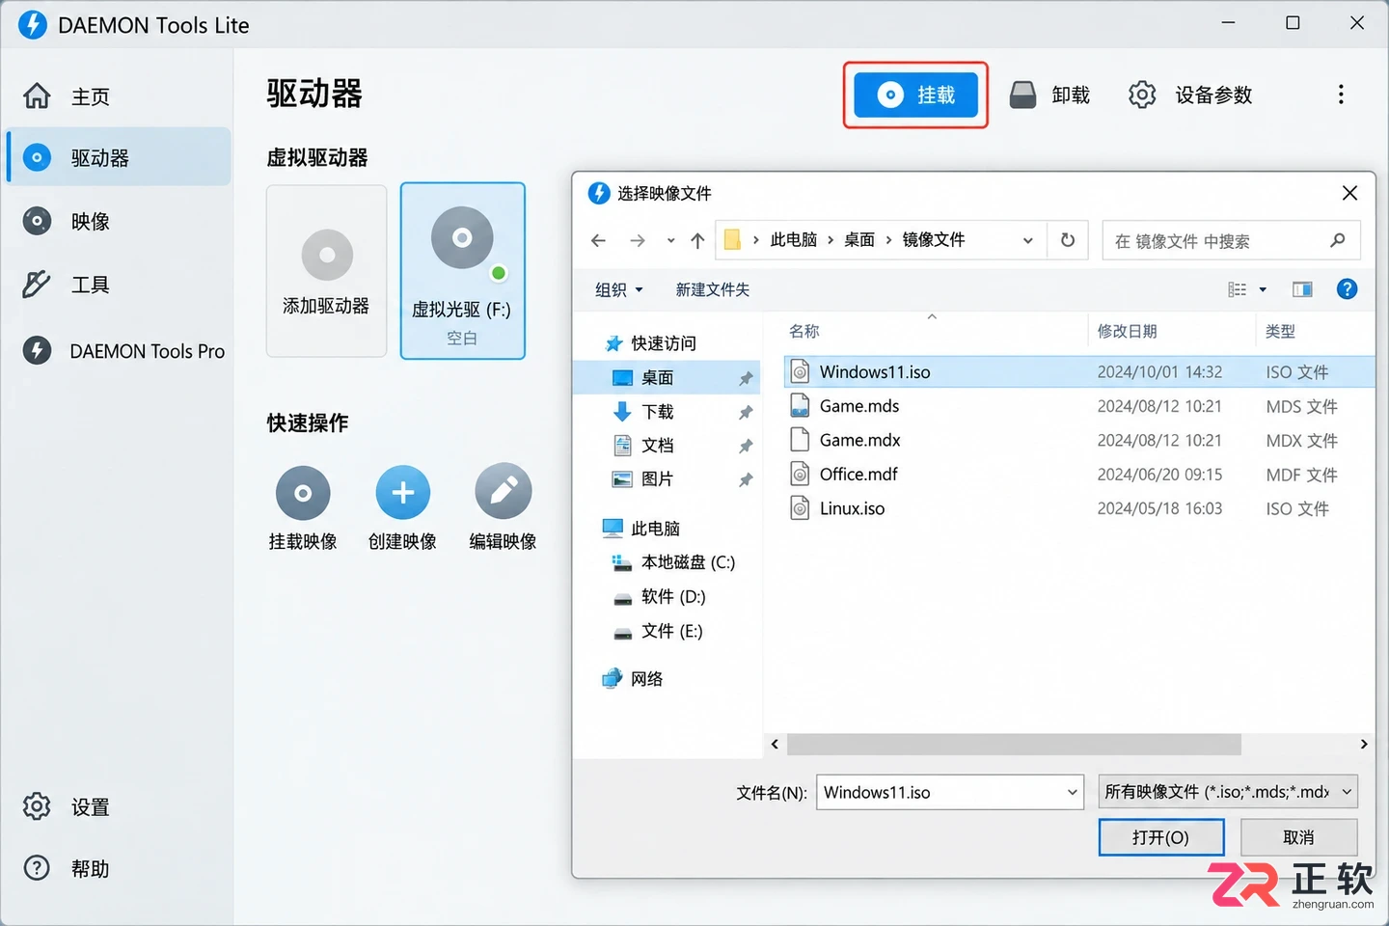Open the 组织 dropdown menu

(x=618, y=289)
